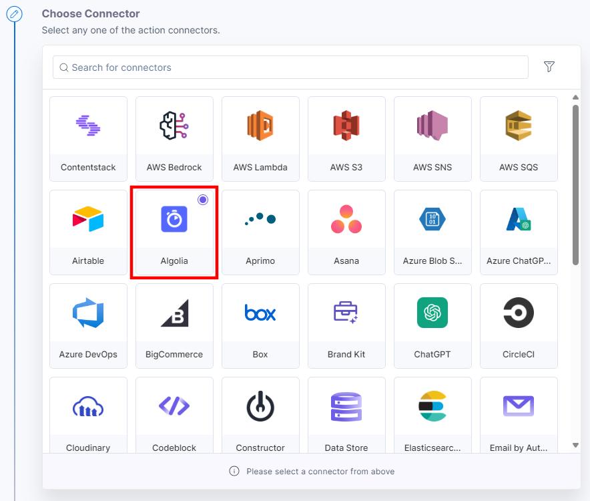Pick the ChatGPT connector icon

(432, 313)
